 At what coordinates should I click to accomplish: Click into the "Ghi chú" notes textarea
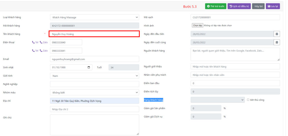pos(94,125)
